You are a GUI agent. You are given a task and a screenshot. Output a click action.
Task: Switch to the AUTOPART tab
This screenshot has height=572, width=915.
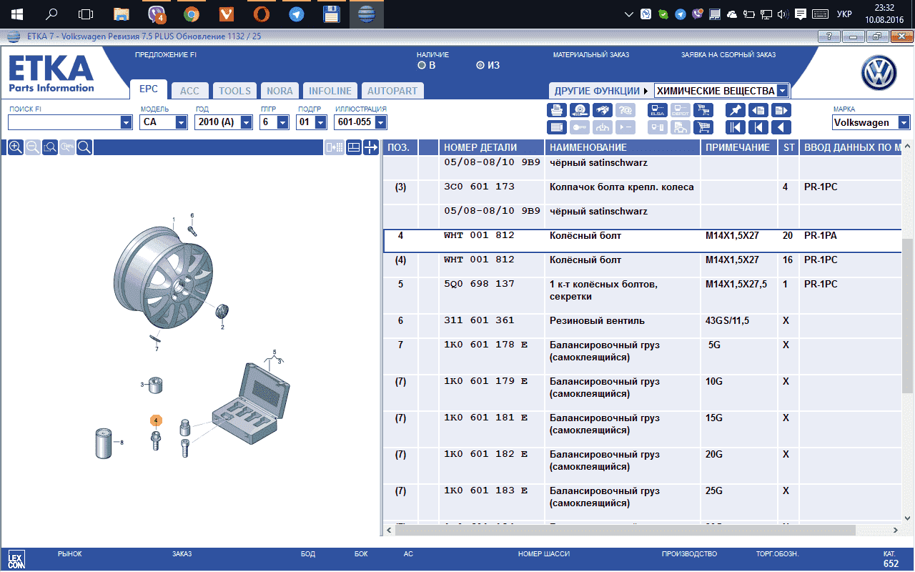coord(392,91)
